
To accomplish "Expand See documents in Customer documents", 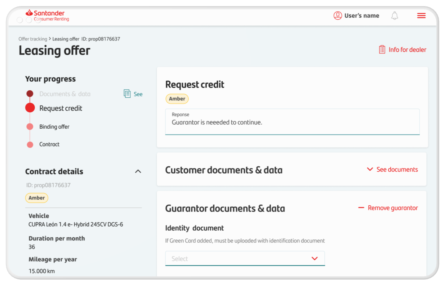I will tap(397, 169).
